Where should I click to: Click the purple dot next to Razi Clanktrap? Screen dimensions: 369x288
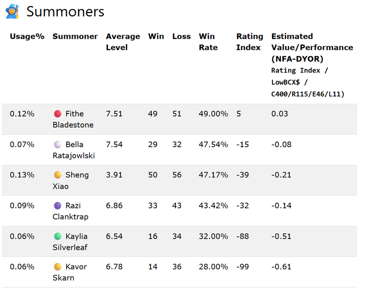[58, 206]
